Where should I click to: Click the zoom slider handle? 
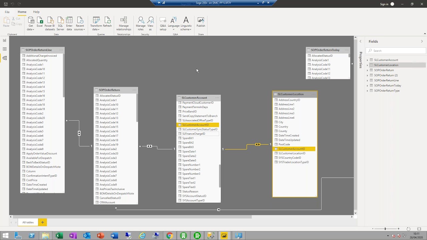tap(385, 229)
